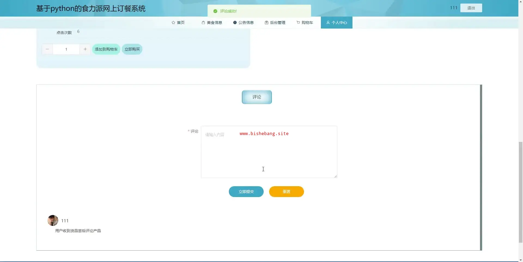Image resolution: width=523 pixels, height=262 pixels.
Task: Increase quantity with the plus button
Action: [x=85, y=49]
